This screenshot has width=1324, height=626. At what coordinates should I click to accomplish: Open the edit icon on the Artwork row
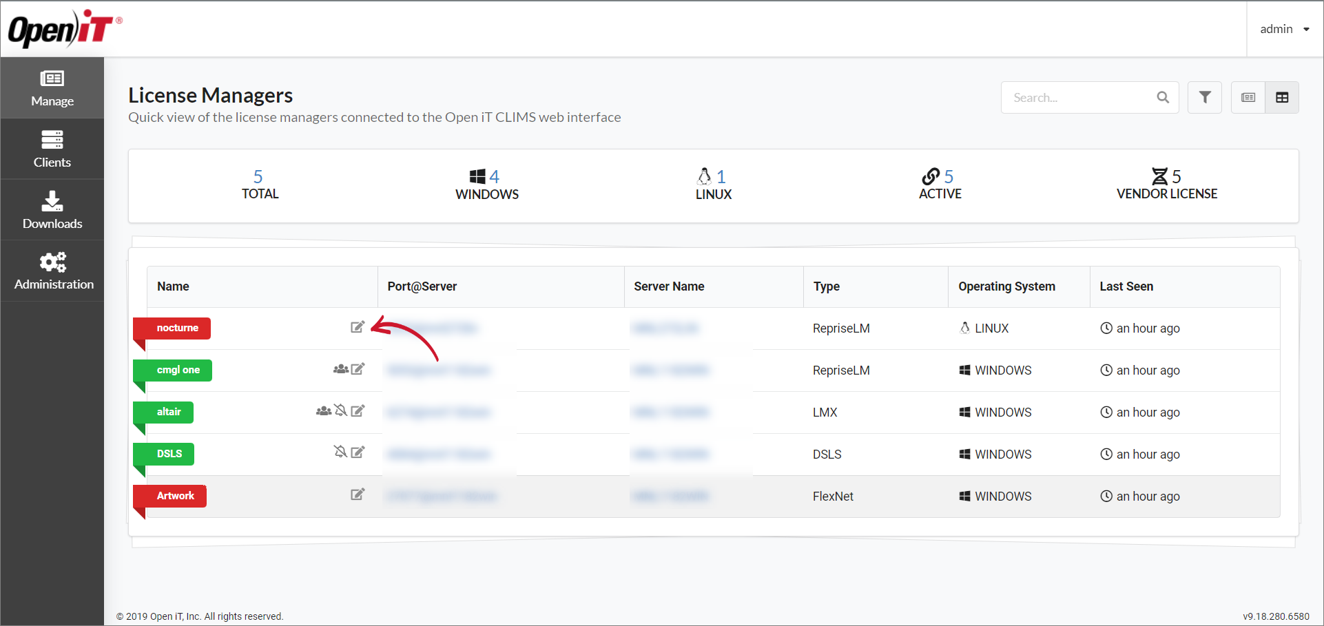coord(358,494)
